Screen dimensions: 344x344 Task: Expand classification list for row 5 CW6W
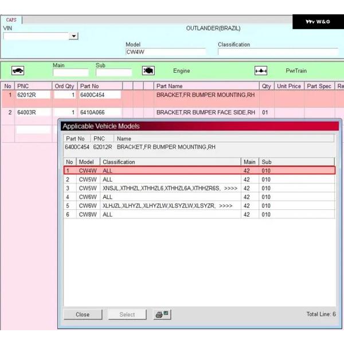click(x=225, y=206)
